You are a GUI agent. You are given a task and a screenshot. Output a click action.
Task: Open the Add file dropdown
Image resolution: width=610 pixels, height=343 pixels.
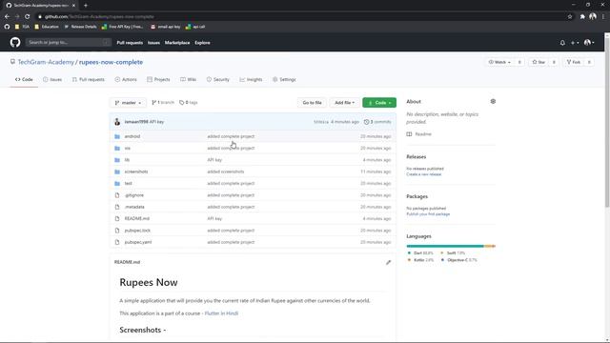[345, 103]
